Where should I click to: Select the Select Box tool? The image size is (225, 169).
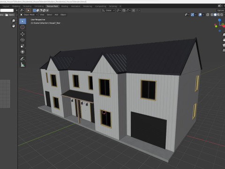coord(22,21)
